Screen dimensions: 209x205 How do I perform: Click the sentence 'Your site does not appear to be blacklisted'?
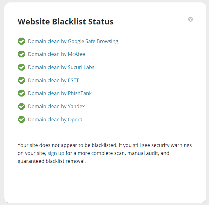(x=67, y=145)
